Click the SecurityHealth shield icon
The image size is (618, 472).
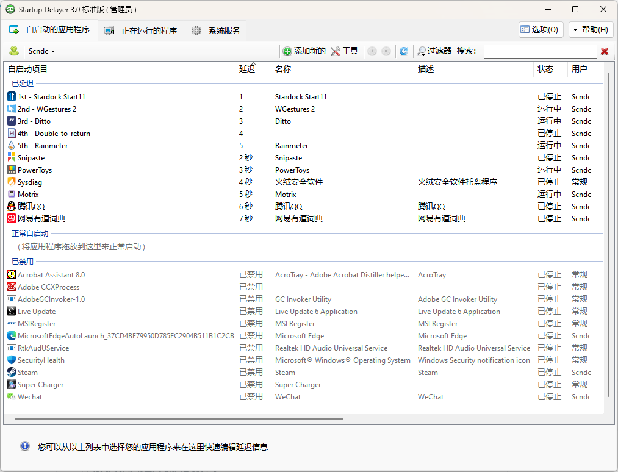point(12,360)
